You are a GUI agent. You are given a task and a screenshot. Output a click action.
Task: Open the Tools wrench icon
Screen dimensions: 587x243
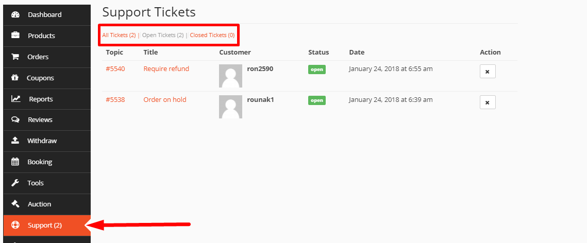point(15,183)
